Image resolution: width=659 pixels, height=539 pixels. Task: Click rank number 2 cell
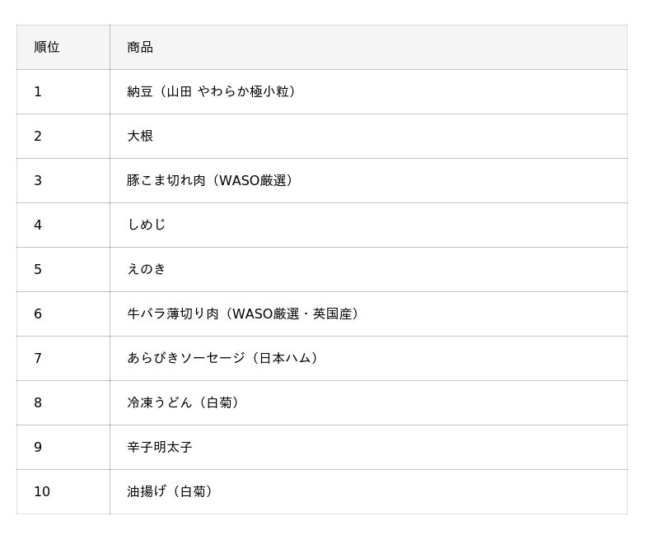[63, 136]
